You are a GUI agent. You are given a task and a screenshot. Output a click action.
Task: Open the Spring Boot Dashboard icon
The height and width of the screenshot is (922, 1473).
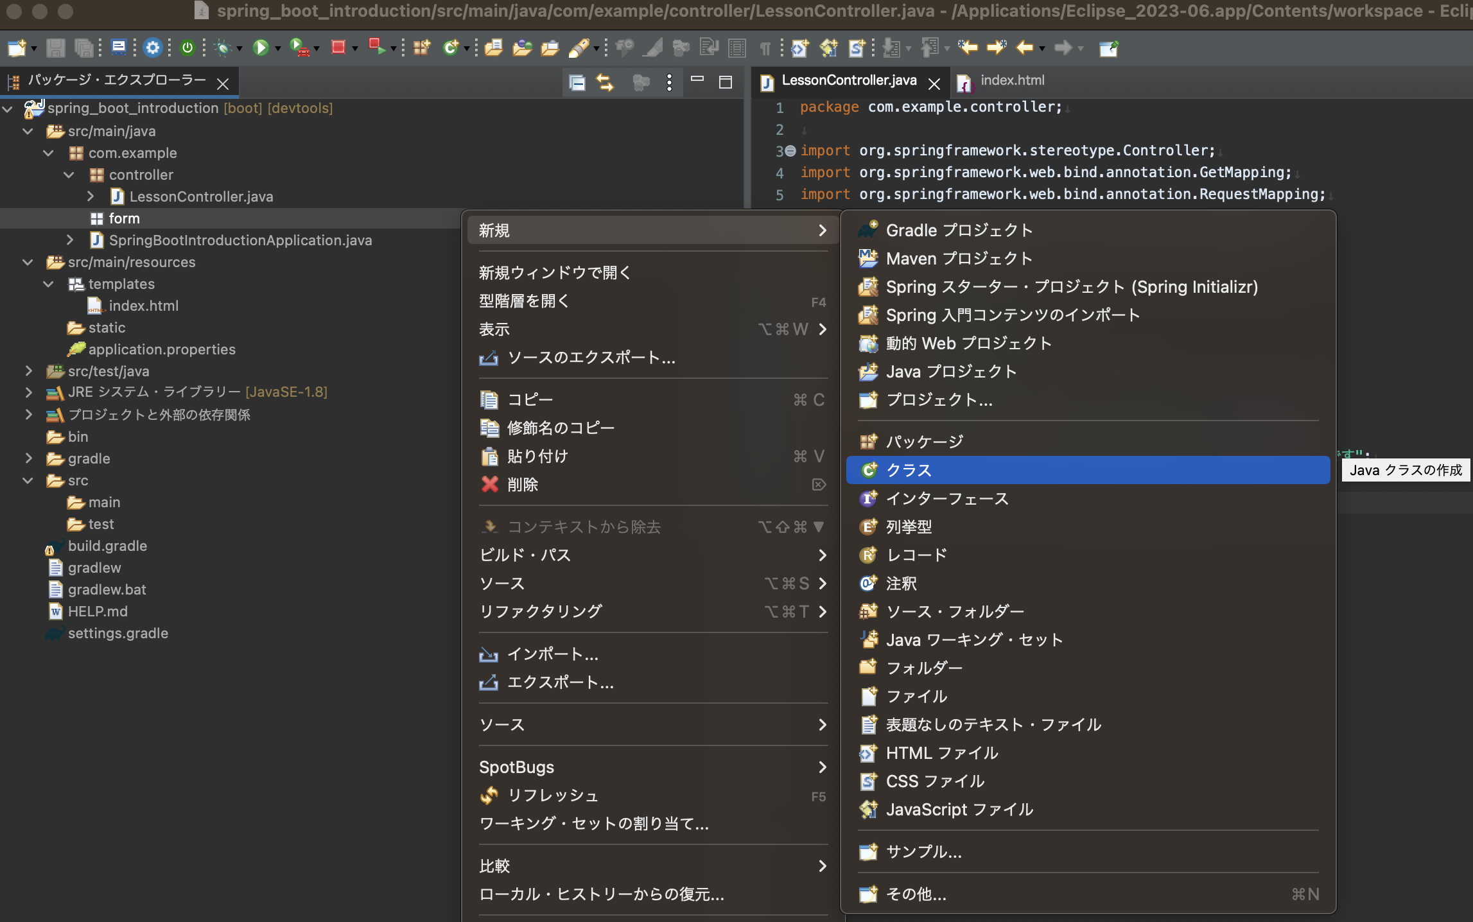click(188, 48)
